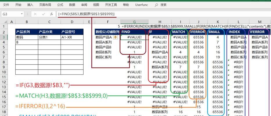The image size is (271, 116).
Task: Open the 审阅 ribbon tab
Action: (x=84, y=5)
